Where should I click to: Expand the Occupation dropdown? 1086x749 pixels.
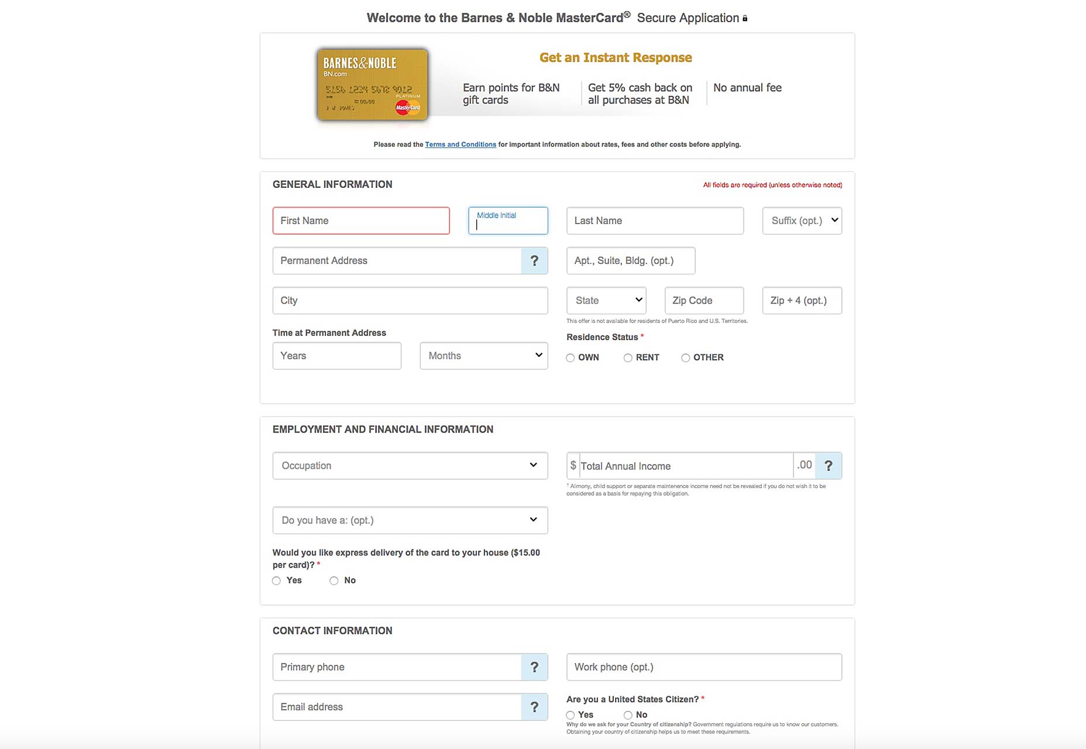pos(410,466)
